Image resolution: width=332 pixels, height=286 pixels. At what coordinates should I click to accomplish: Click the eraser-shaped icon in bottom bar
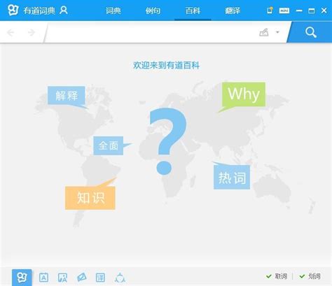click(82, 278)
